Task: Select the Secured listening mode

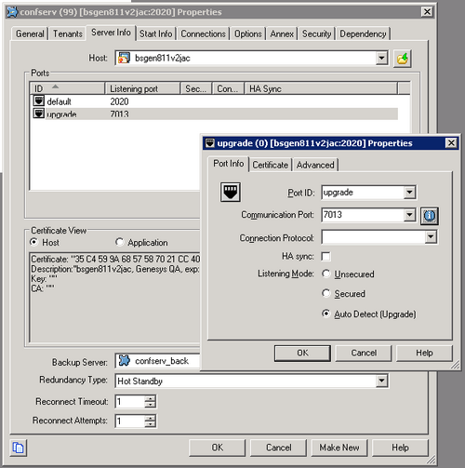Action: coord(326,293)
